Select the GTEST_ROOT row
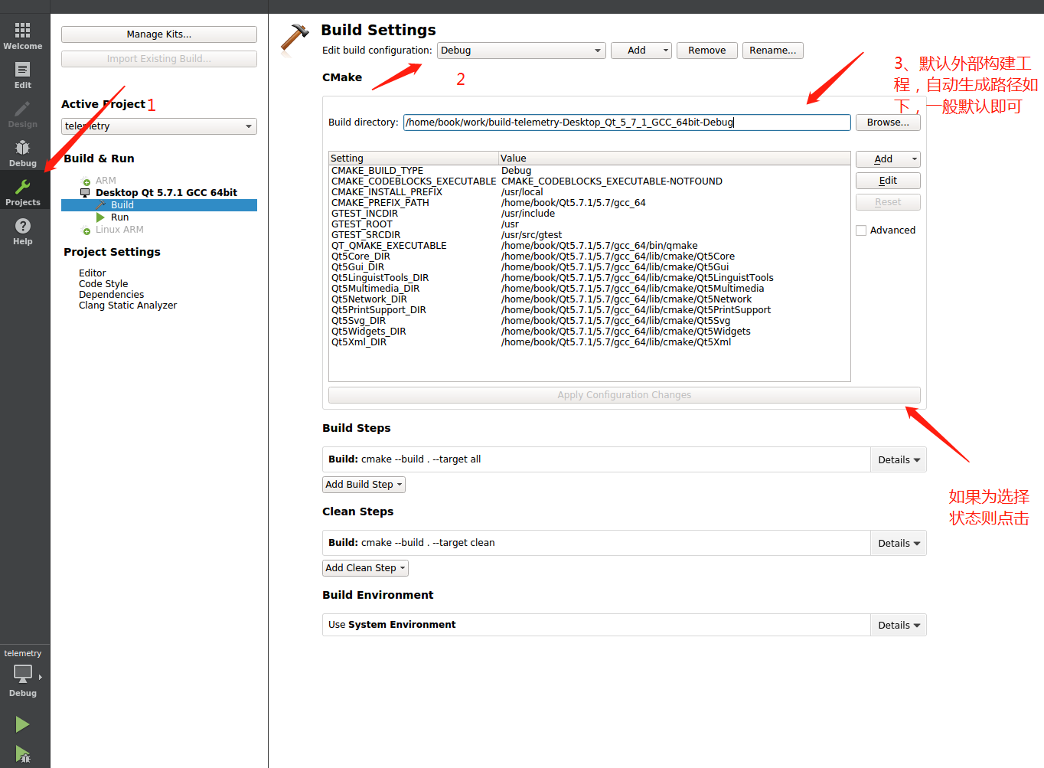The height and width of the screenshot is (768, 1044). (589, 224)
